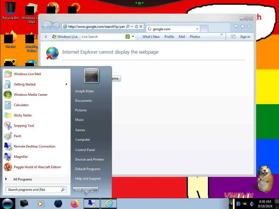The width and height of the screenshot is (279, 209).
Task: Open Pictures library
Action: (81, 110)
